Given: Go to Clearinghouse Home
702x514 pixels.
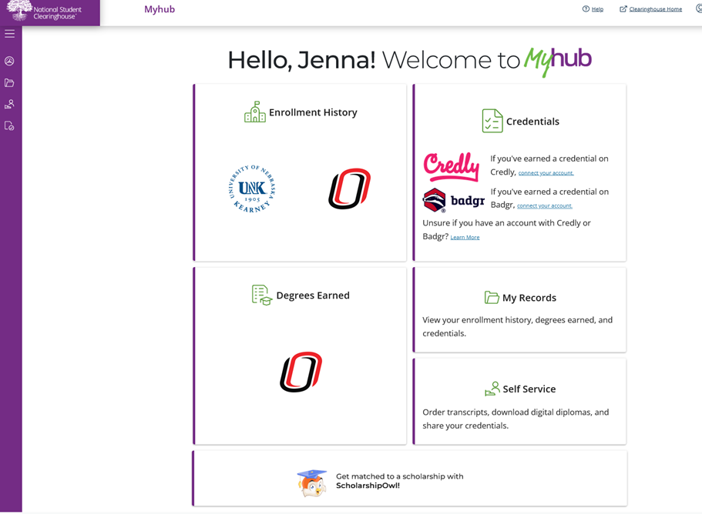Looking at the screenshot, I should pyautogui.click(x=650, y=9).
